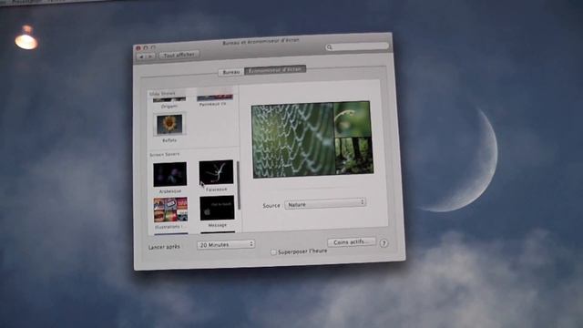This screenshot has height=328, width=583.
Task: Click the help question mark button
Action: click(384, 243)
